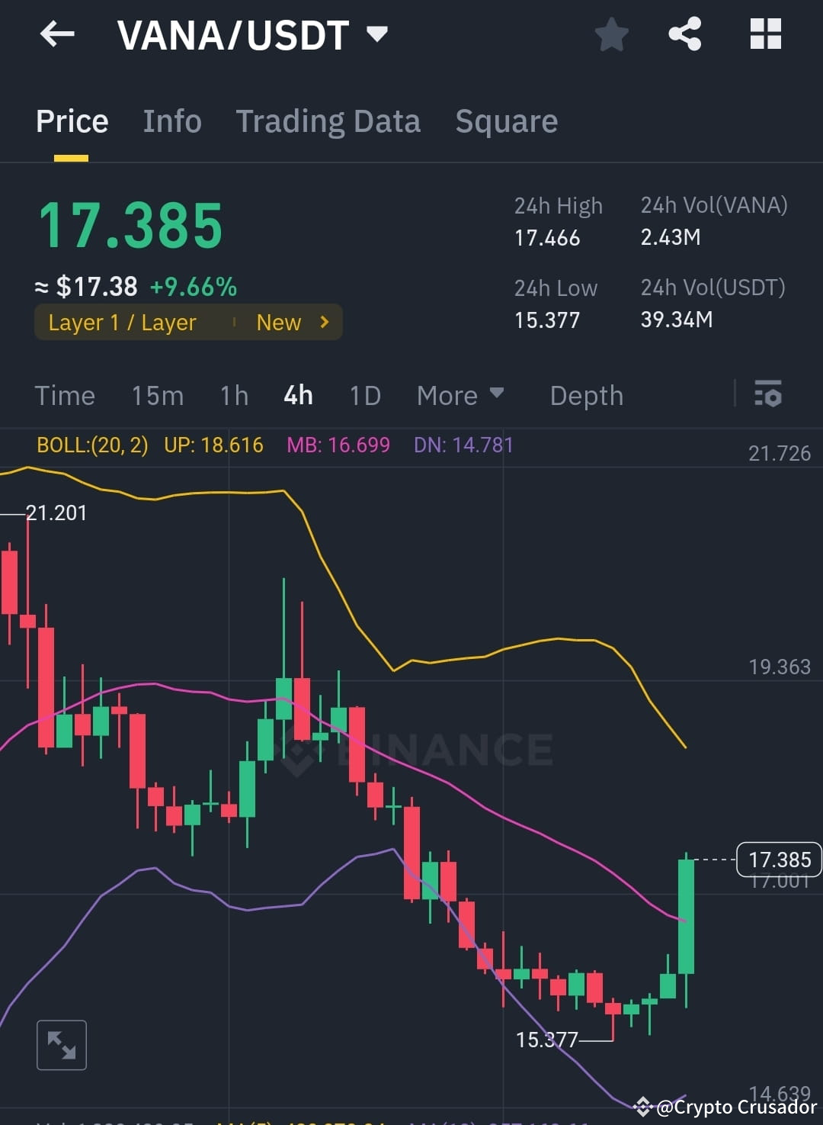Viewport: 823px width, 1125px height.
Task: Expand chart to fullscreen with bottom-left icon
Action: point(61,1044)
